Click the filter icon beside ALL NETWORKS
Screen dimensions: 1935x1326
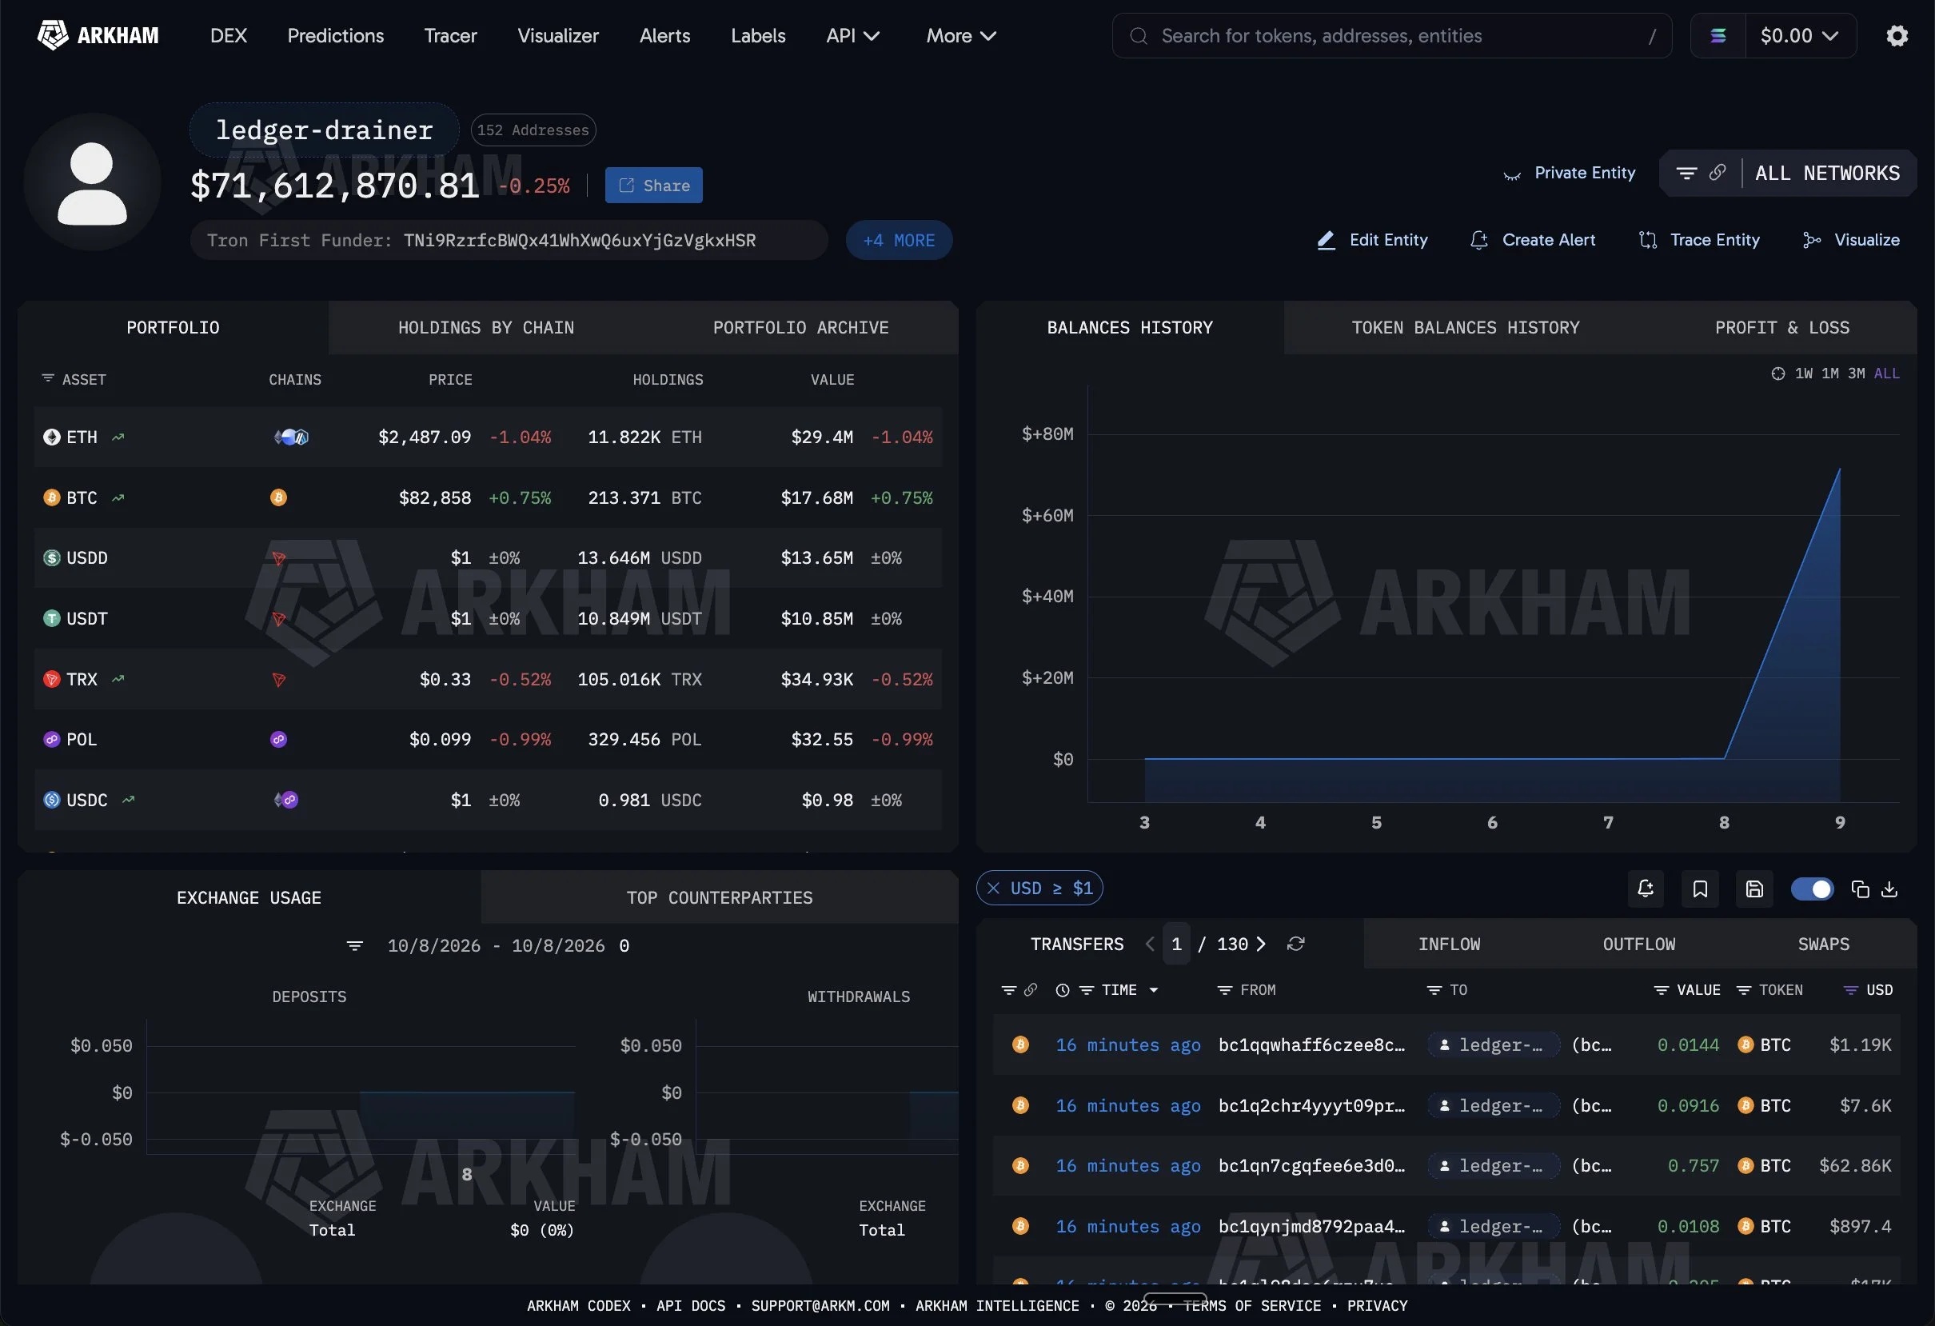pyautogui.click(x=1687, y=174)
